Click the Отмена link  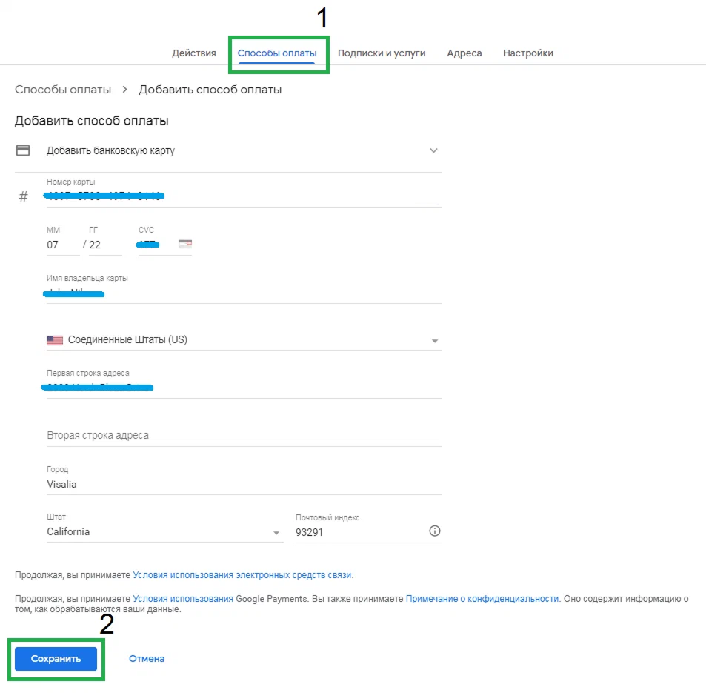(x=146, y=658)
